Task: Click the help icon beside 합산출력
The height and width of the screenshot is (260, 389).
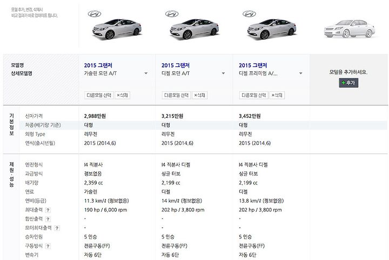Action: [x=48, y=219]
